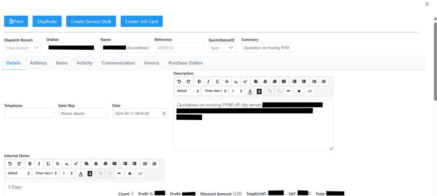Open the text highlight color picker in Description
This screenshot has height=196, width=437.
(x=259, y=91)
